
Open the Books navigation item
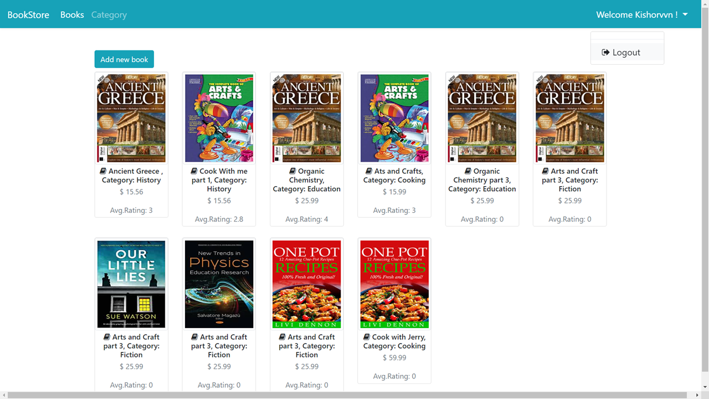(72, 15)
